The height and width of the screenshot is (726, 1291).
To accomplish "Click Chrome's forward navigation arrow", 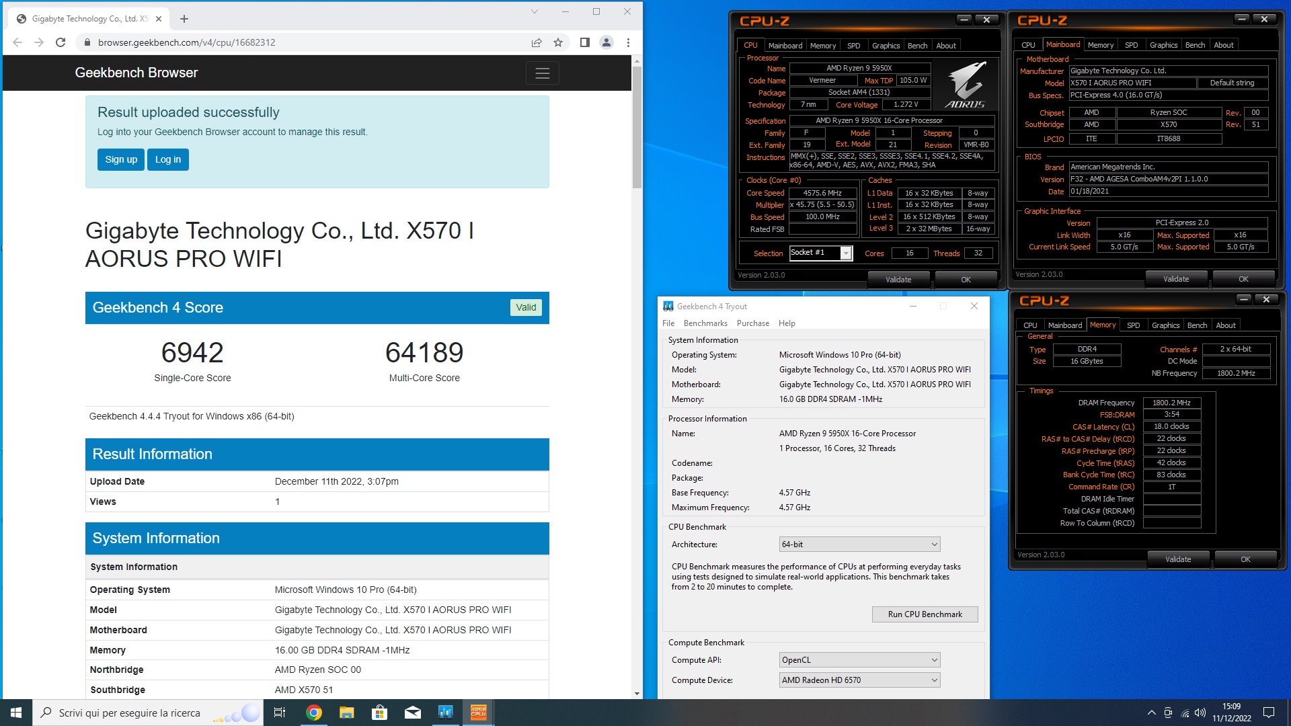I will point(39,42).
